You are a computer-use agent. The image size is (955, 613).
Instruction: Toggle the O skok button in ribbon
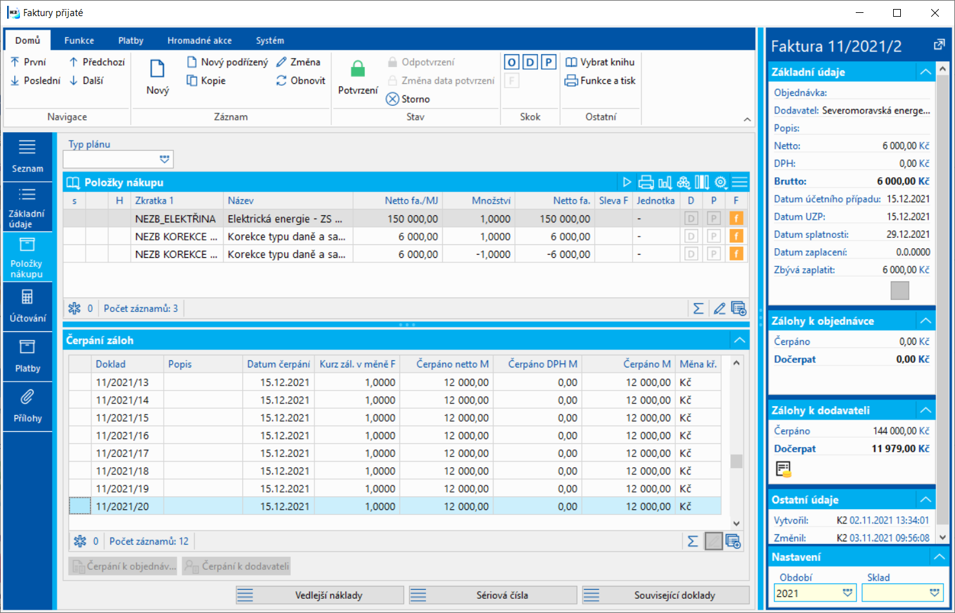(x=512, y=62)
